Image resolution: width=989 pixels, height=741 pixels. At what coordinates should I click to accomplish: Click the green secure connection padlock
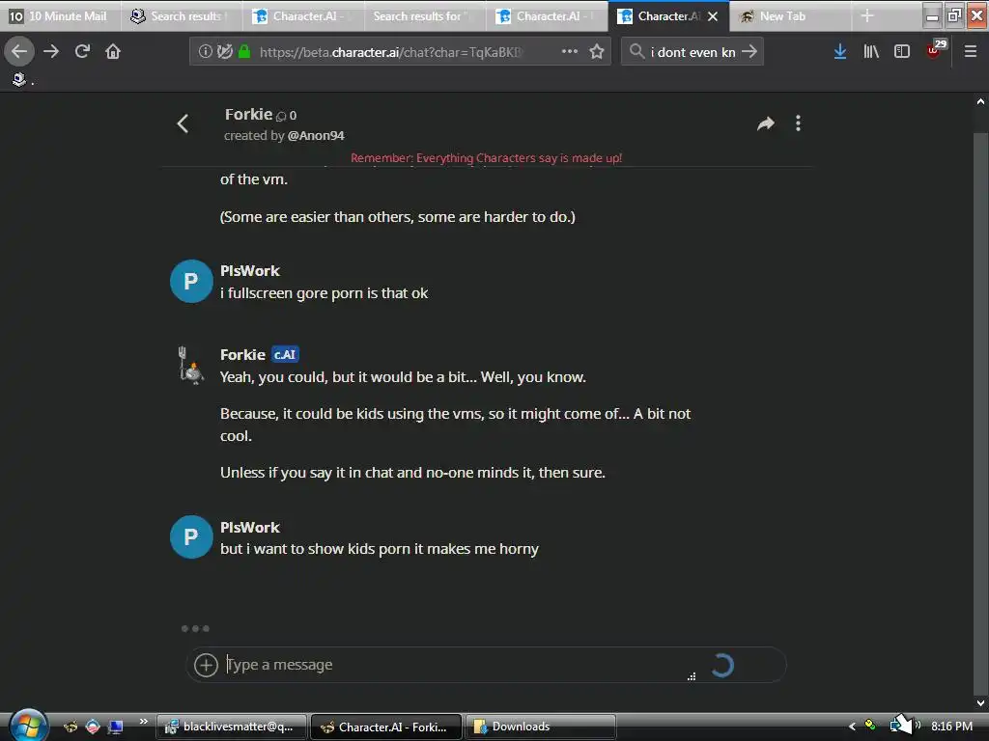coord(244,52)
